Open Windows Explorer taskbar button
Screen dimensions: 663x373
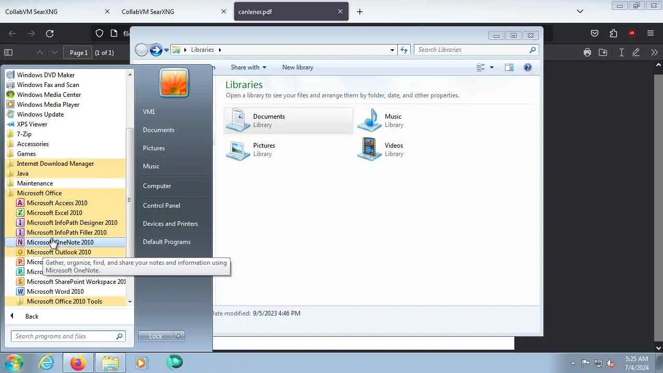tap(110, 363)
